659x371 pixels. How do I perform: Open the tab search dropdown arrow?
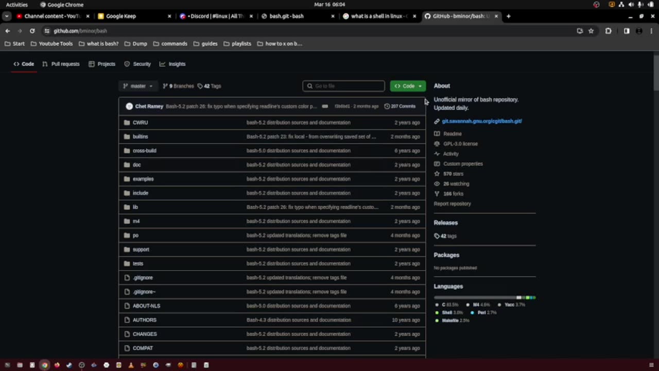point(7,16)
